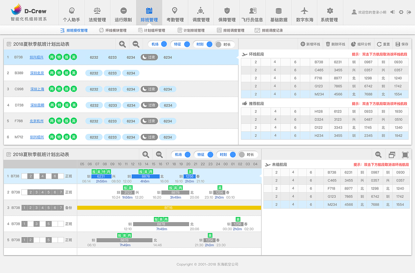Open 调度管理
Viewport: 415px width, 273px height.
(201, 13)
